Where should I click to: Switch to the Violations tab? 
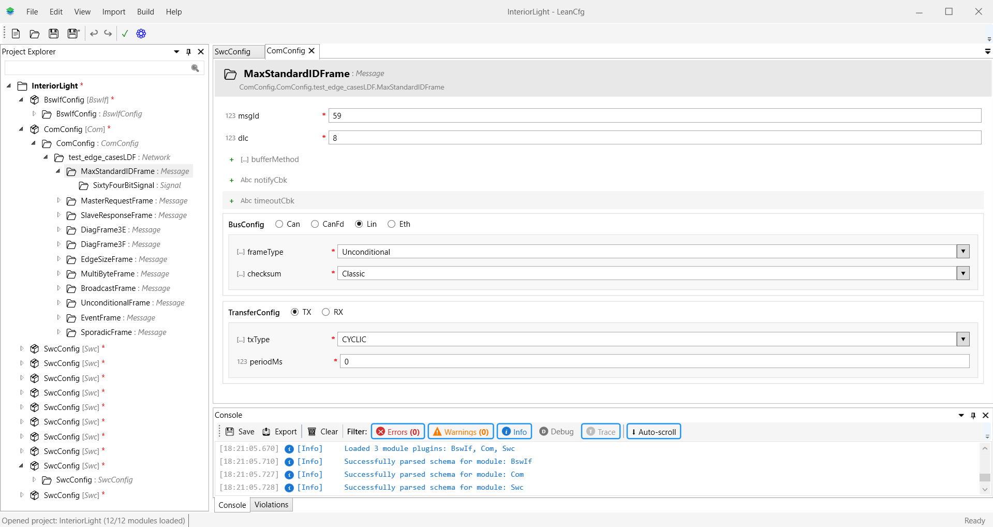coord(271,505)
